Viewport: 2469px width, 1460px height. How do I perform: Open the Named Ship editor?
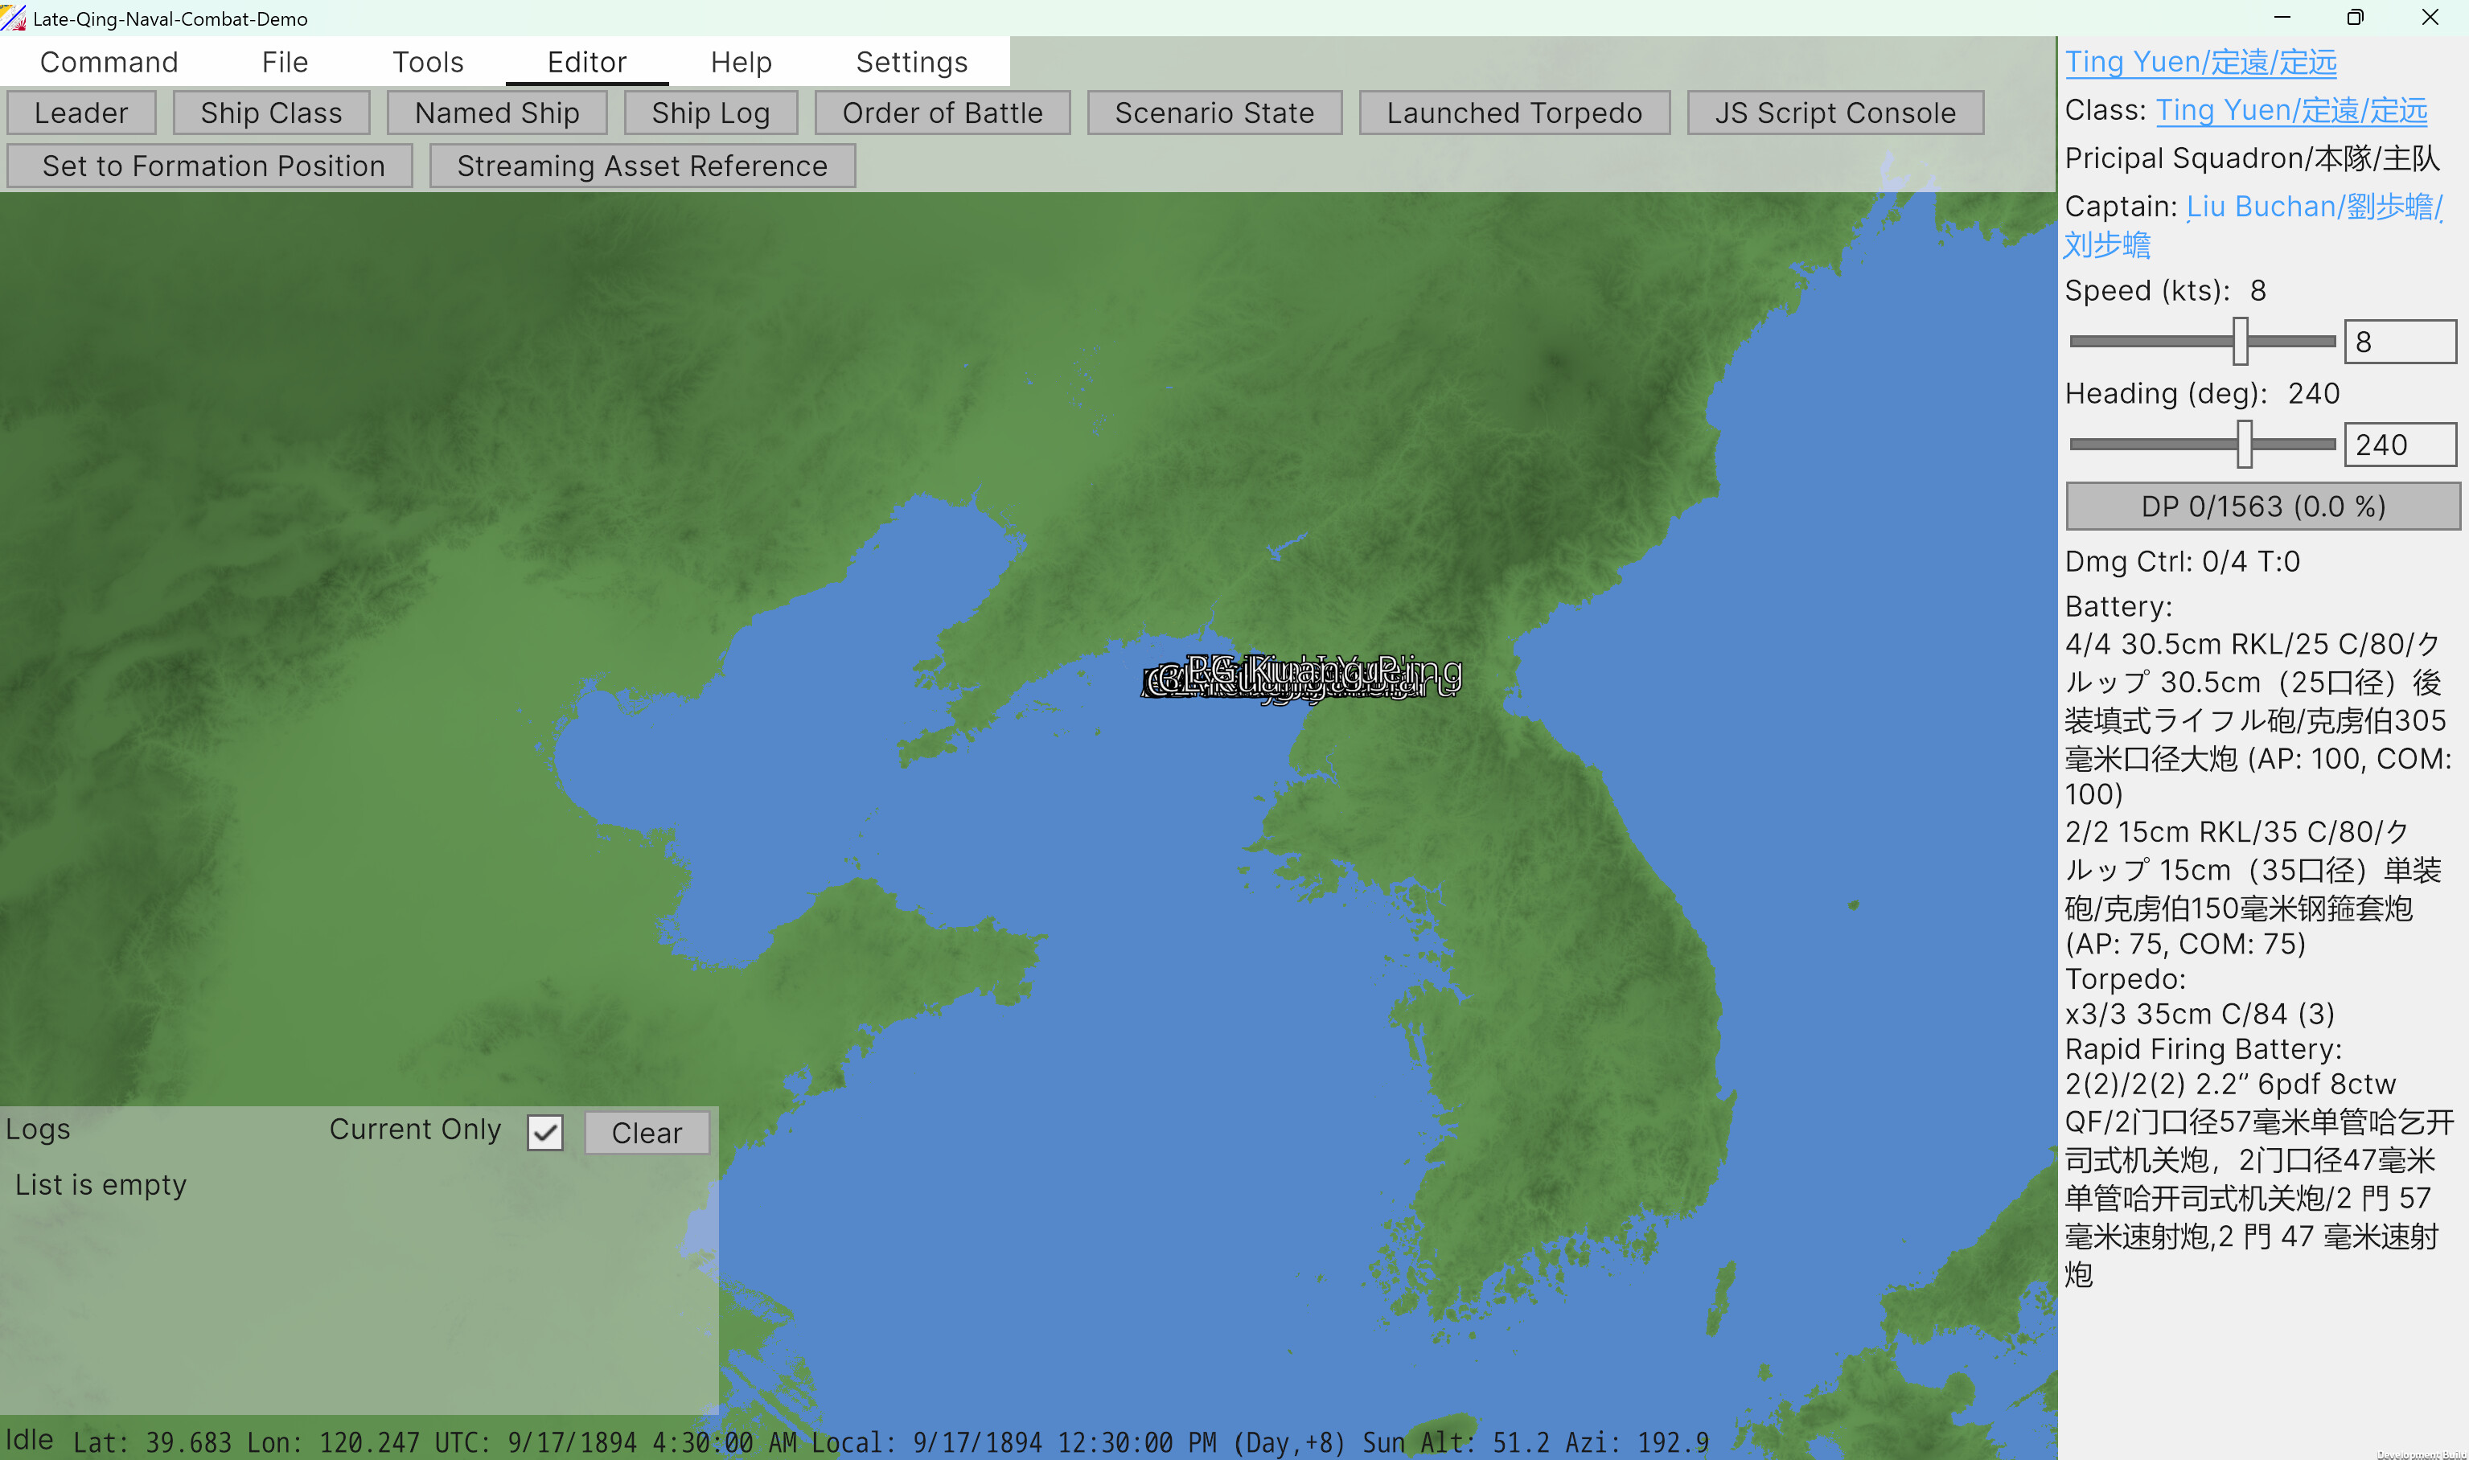[496, 113]
